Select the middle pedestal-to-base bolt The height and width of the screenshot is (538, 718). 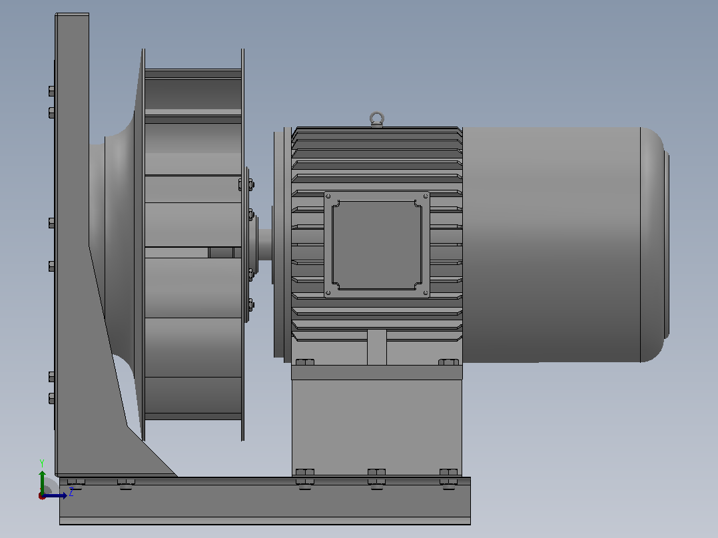click(376, 479)
